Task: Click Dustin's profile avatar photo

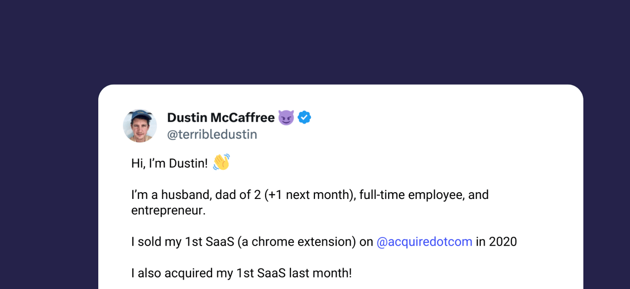Action: point(140,126)
